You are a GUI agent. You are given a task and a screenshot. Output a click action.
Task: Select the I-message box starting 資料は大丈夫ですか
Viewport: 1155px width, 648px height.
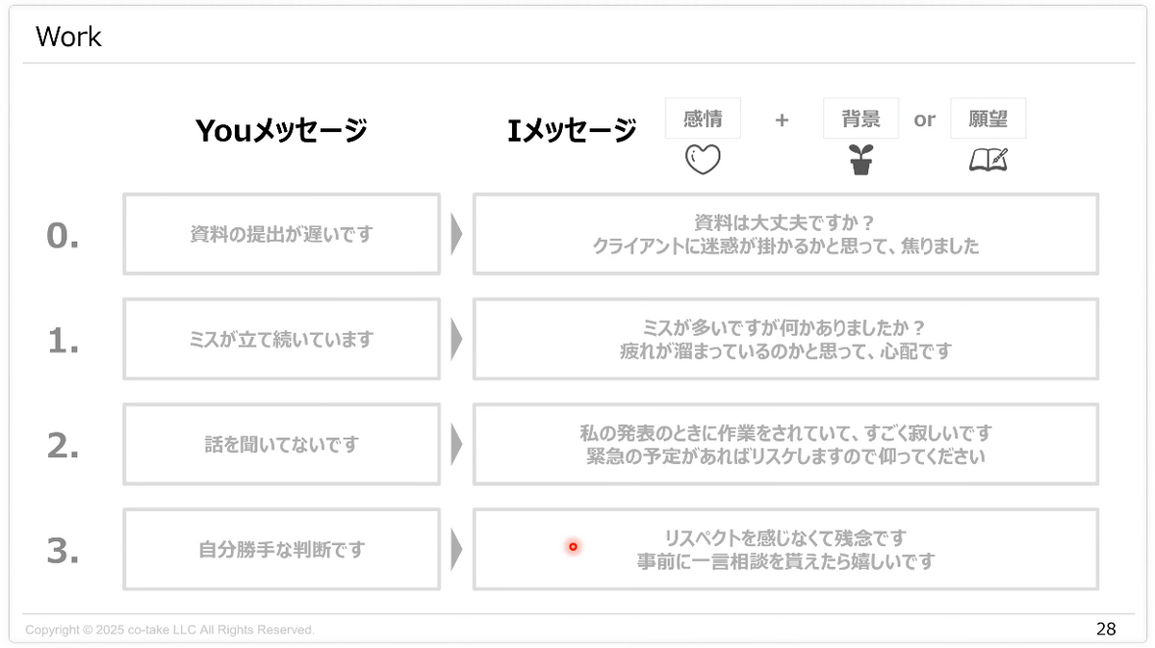785,234
